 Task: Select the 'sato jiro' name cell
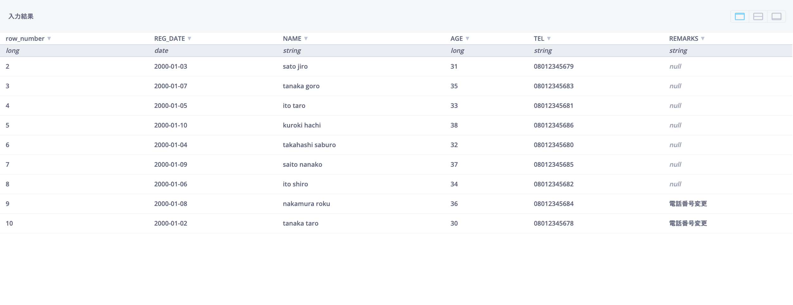click(x=295, y=66)
